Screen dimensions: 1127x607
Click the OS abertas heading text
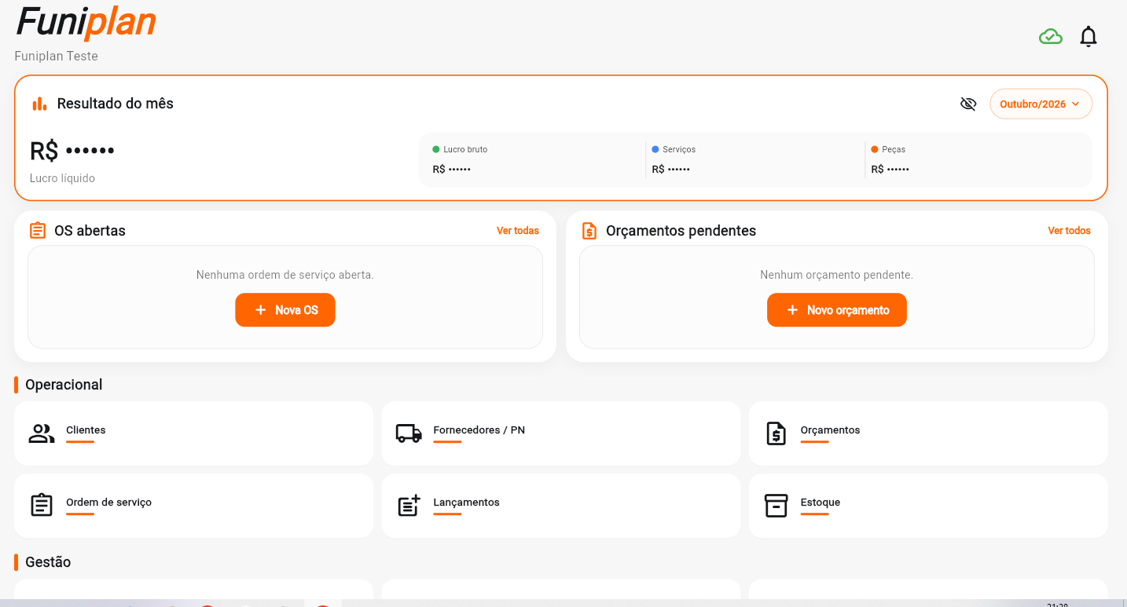pyautogui.click(x=90, y=231)
